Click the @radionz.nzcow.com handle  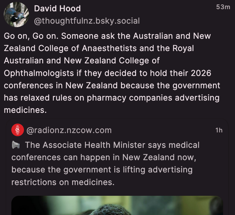tap(69, 130)
